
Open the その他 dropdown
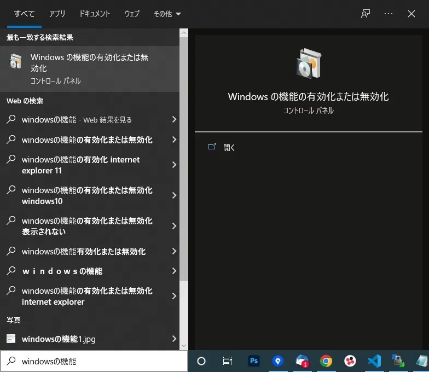[x=167, y=14]
